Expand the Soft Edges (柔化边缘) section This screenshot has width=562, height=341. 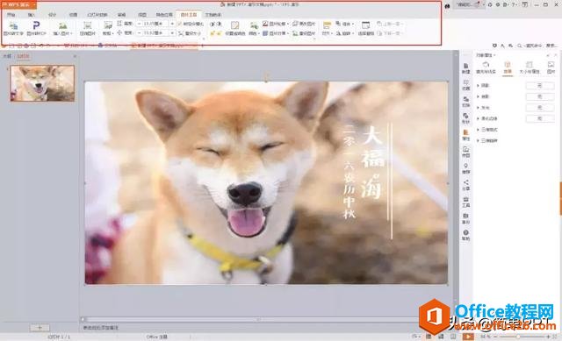tap(486, 119)
